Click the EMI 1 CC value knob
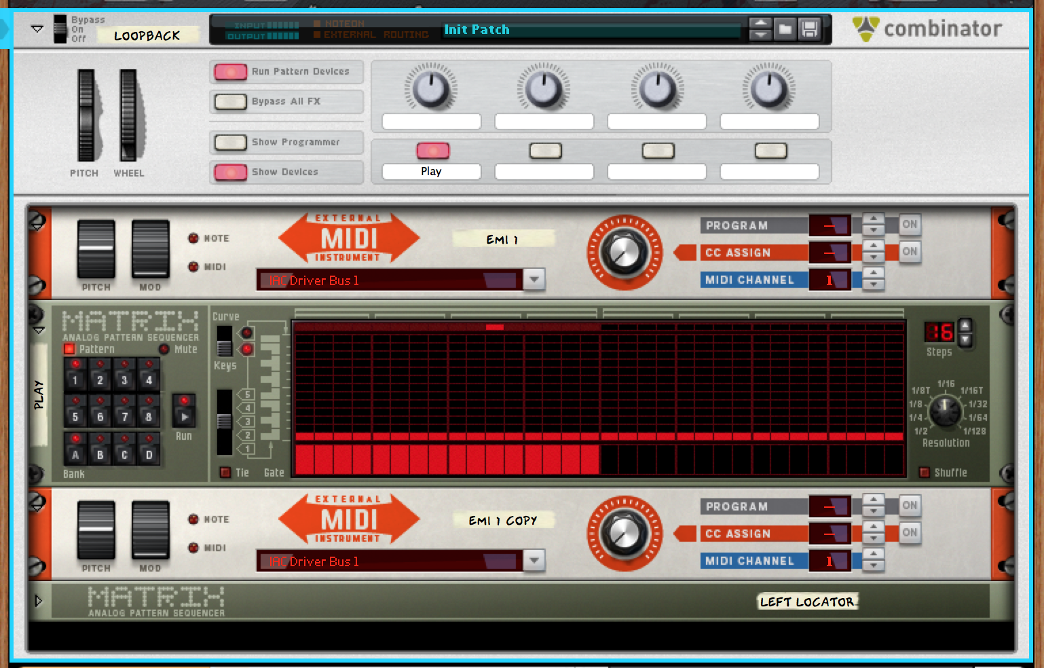1044x668 pixels. (624, 253)
